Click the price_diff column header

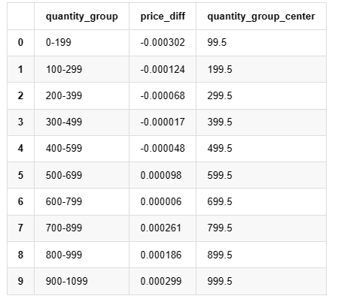(x=163, y=17)
